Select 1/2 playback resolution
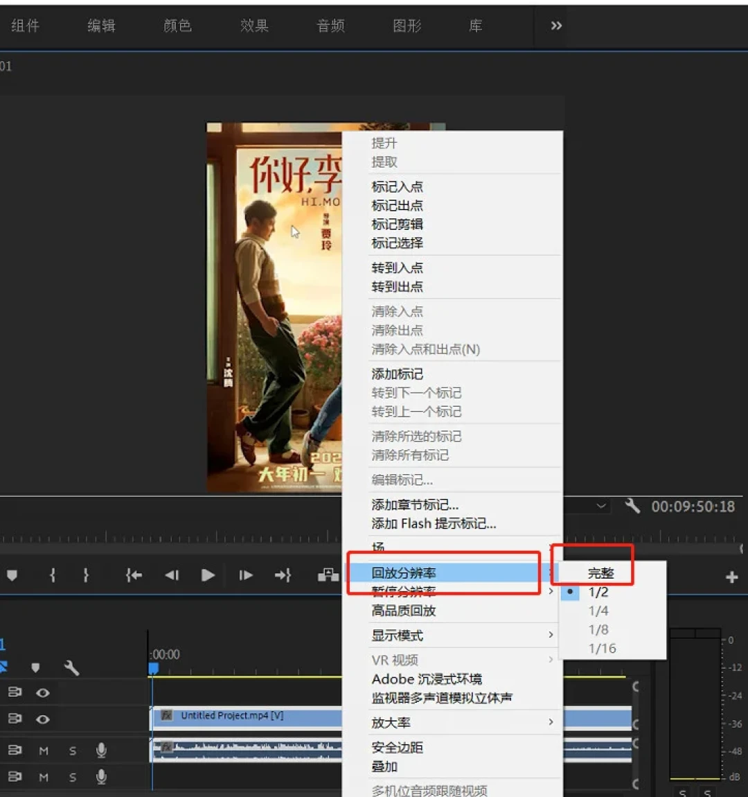 613,592
